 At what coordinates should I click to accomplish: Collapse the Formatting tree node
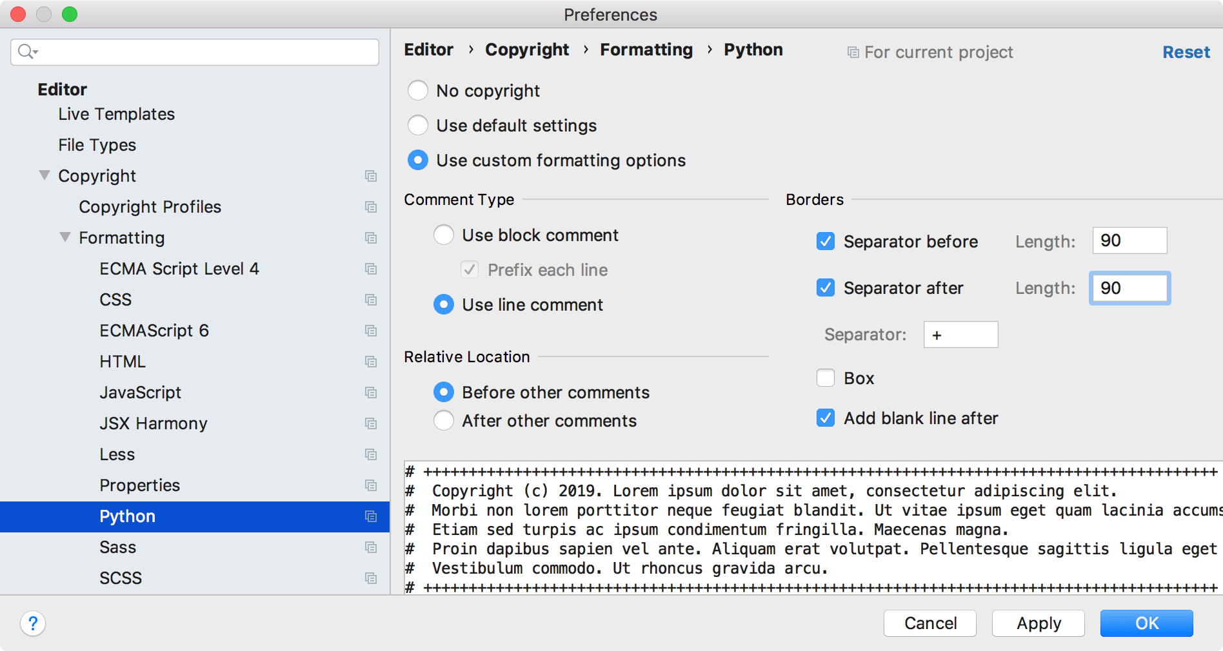(65, 237)
